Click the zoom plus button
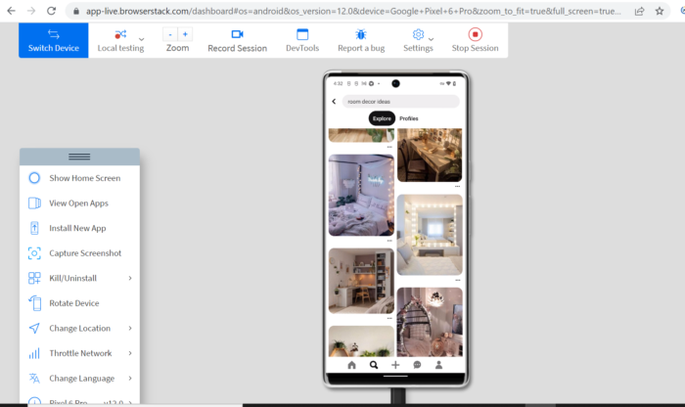Screen dimensions: 685x407 [186, 33]
